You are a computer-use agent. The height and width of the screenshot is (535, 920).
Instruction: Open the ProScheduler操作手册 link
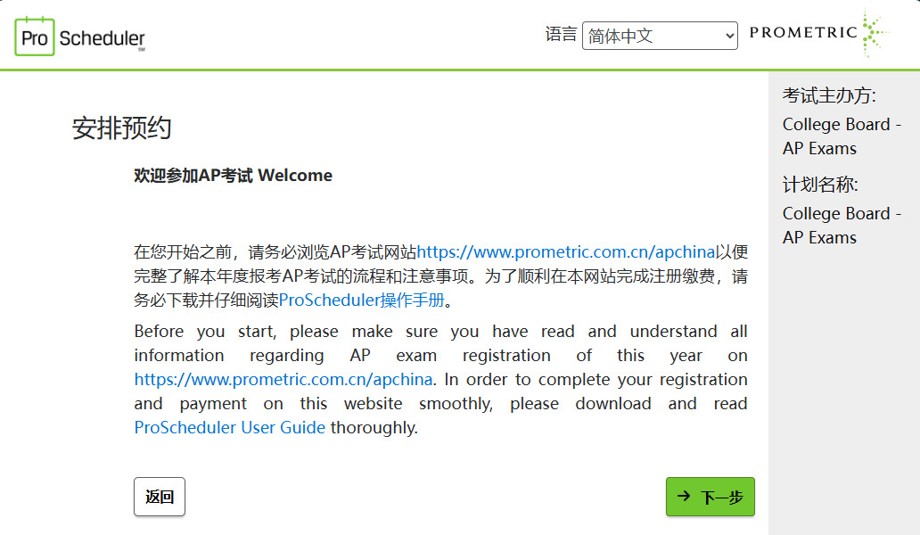361,300
